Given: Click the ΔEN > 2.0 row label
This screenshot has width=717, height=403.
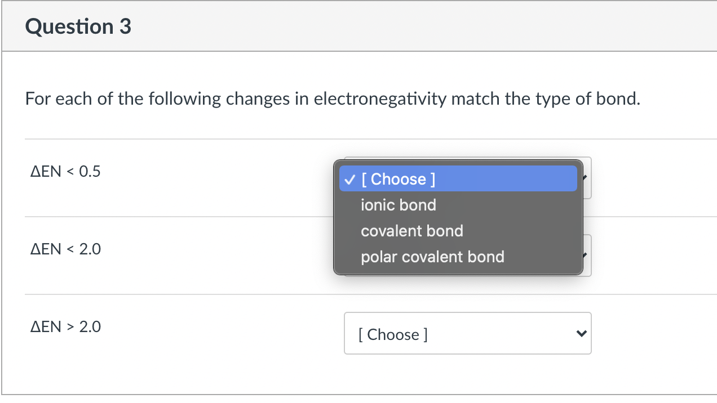Looking at the screenshot, I should (65, 326).
